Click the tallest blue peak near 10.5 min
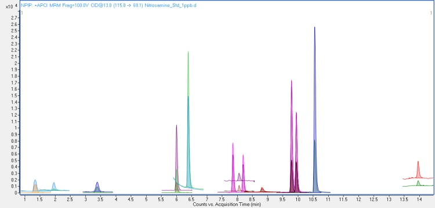 coord(314,110)
